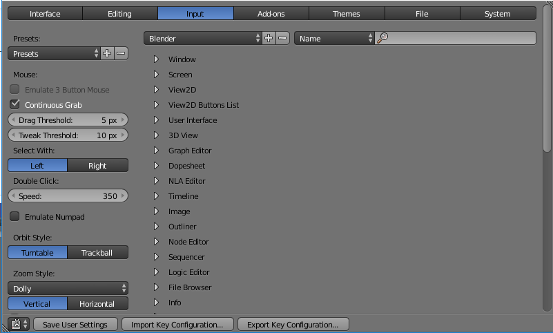Switch to the Editing tab
This screenshot has height=333, width=553.
pos(120,13)
